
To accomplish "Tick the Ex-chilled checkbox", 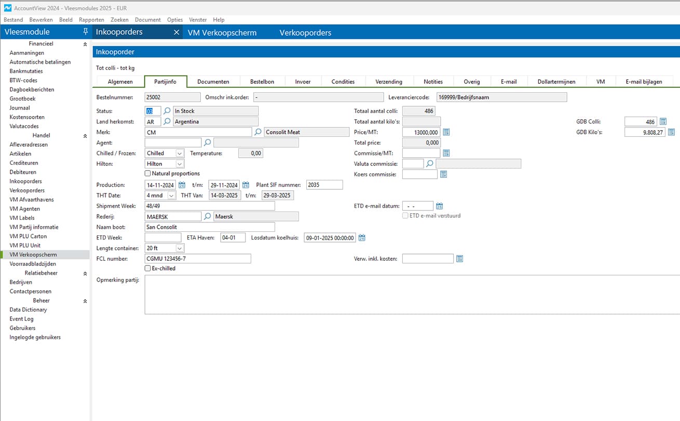I will pyautogui.click(x=148, y=269).
